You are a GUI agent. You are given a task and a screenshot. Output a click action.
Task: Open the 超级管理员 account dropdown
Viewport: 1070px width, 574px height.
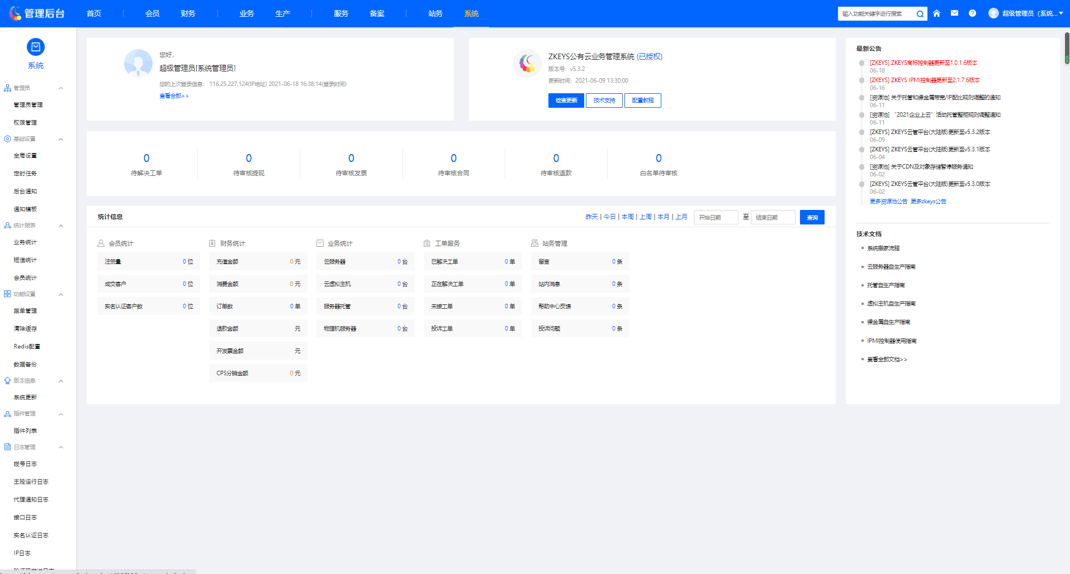(1032, 13)
